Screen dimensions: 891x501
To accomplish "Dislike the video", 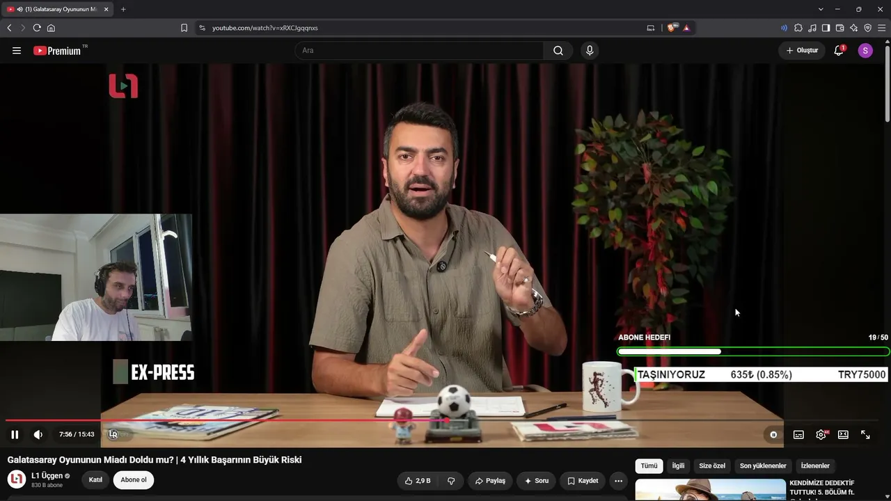I will (451, 481).
